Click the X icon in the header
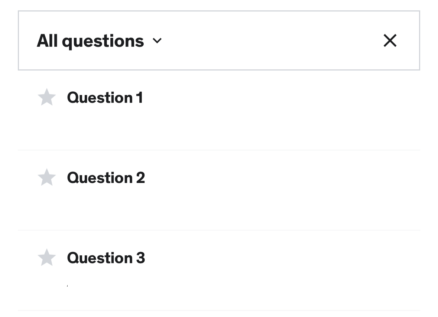 click(x=390, y=40)
